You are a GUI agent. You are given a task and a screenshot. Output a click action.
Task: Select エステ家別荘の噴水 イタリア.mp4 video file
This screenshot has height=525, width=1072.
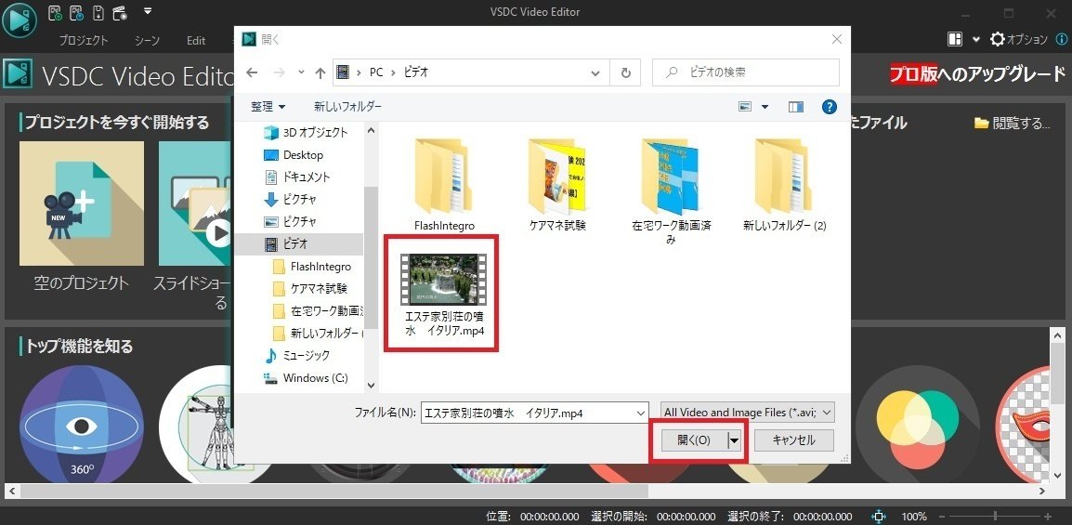442,294
